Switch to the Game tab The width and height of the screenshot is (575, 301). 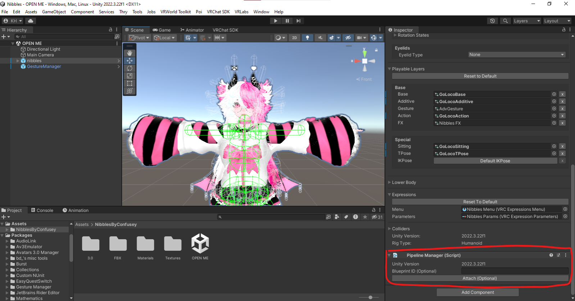162,30
